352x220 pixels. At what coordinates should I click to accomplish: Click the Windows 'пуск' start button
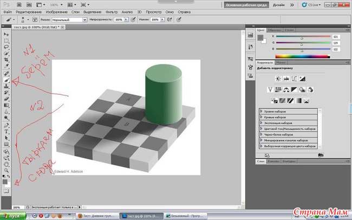(13, 216)
